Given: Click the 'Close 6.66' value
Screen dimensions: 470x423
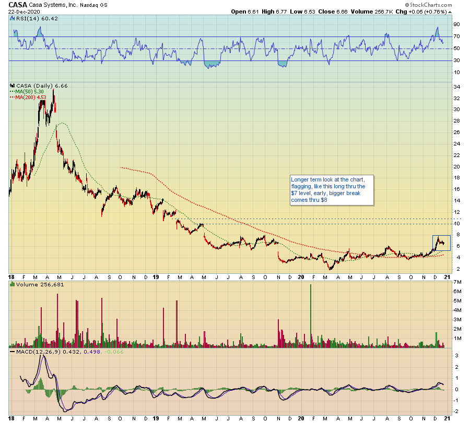Looking at the screenshot, I should 333,11.
